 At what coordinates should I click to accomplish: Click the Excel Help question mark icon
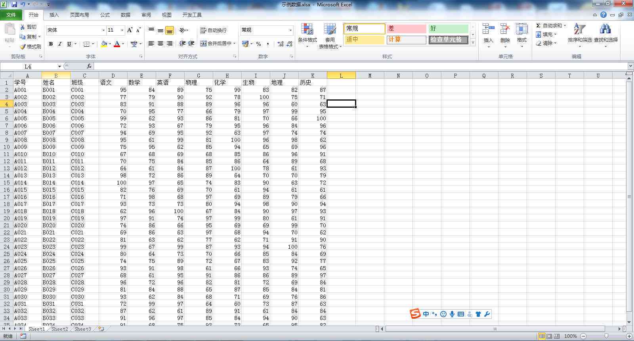tap(603, 15)
